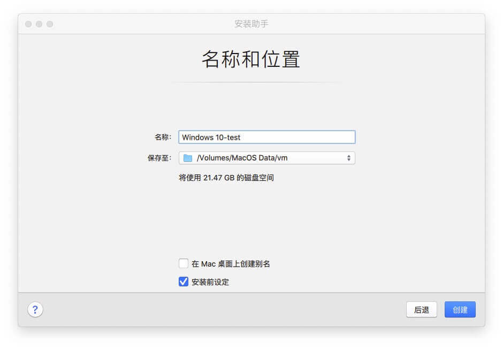Click the 保存至 label
Screen dimensions: 503x349
pos(159,158)
